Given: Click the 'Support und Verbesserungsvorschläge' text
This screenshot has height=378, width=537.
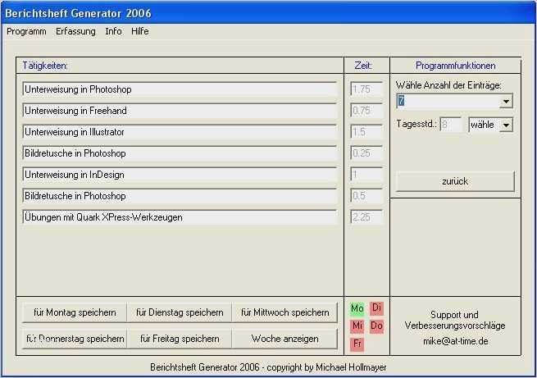Looking at the screenshot, I should pyautogui.click(x=455, y=320).
